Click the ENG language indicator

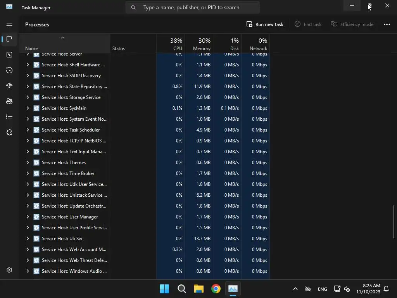coord(322,289)
